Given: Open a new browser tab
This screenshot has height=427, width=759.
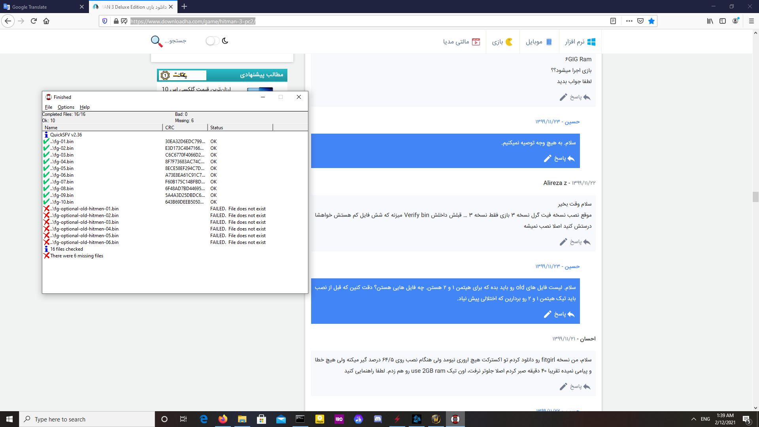Looking at the screenshot, I should tap(184, 7).
